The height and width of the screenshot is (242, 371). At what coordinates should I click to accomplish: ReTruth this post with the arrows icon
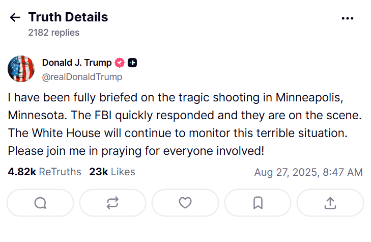coord(112,203)
